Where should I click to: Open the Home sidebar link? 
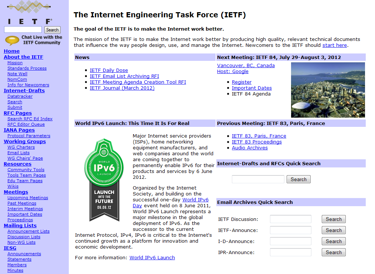tap(12, 51)
